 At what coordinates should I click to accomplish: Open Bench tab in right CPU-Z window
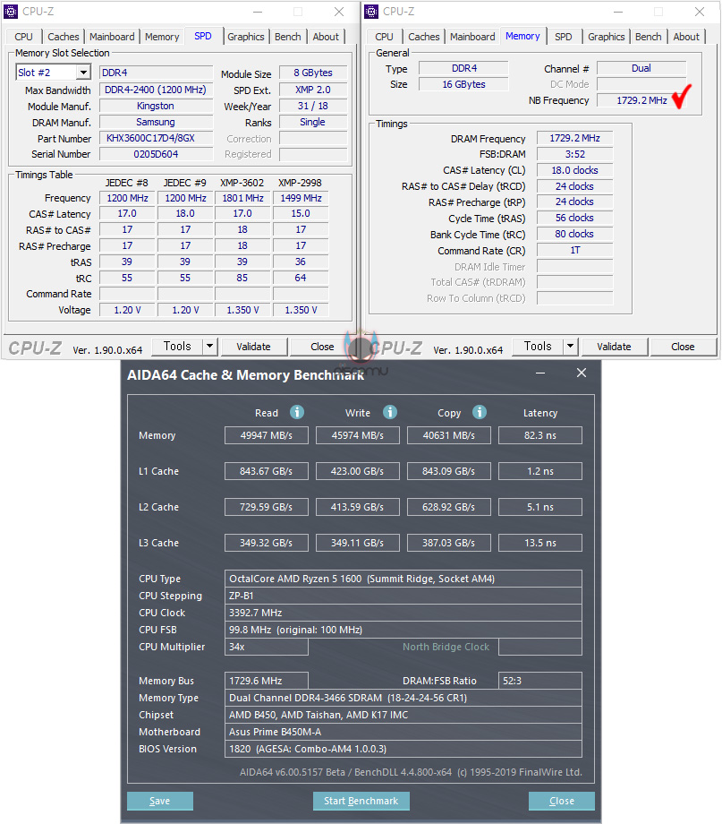click(x=649, y=37)
